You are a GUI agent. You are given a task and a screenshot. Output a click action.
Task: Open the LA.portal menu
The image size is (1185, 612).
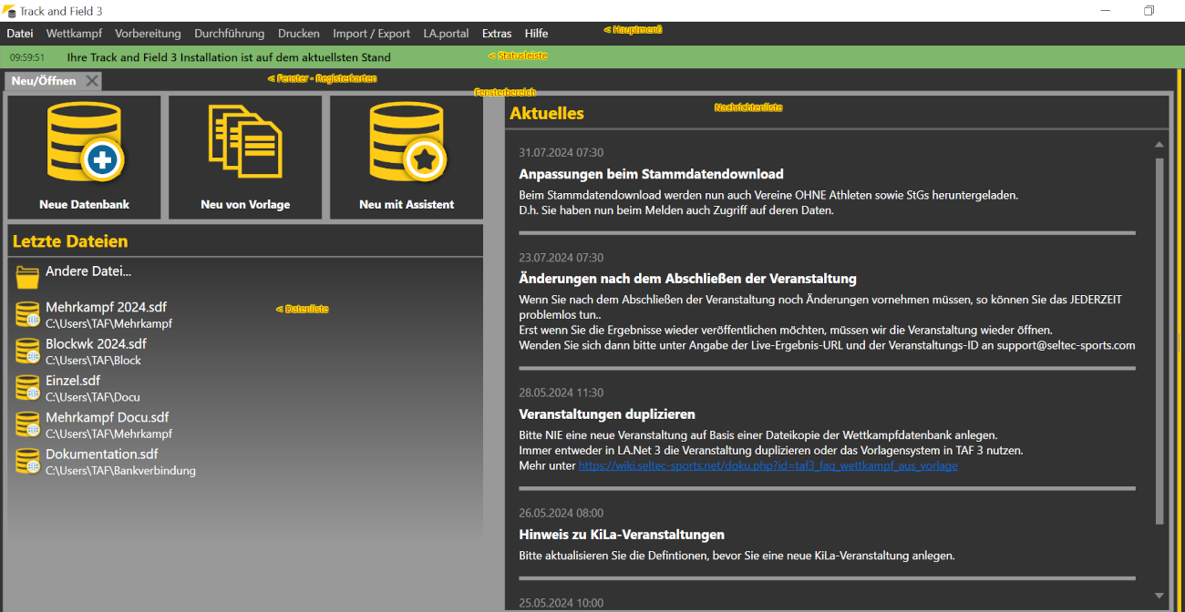coord(446,34)
